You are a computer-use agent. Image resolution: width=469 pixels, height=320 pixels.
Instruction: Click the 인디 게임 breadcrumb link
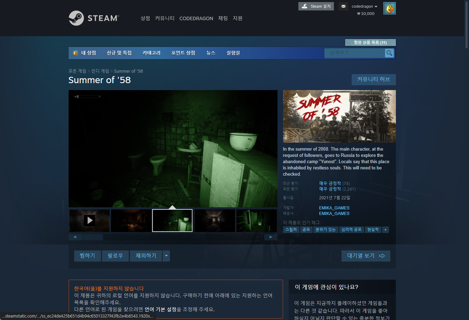[x=100, y=71]
